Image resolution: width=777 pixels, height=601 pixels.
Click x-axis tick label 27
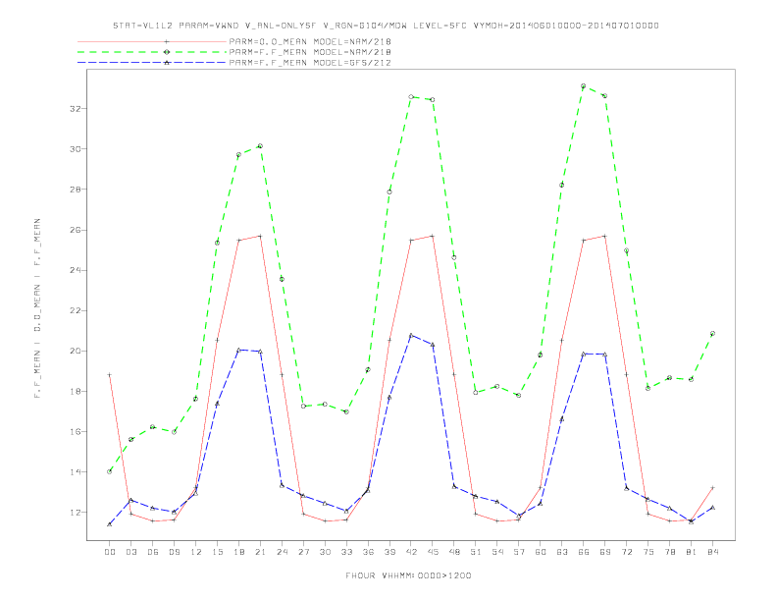(x=303, y=552)
